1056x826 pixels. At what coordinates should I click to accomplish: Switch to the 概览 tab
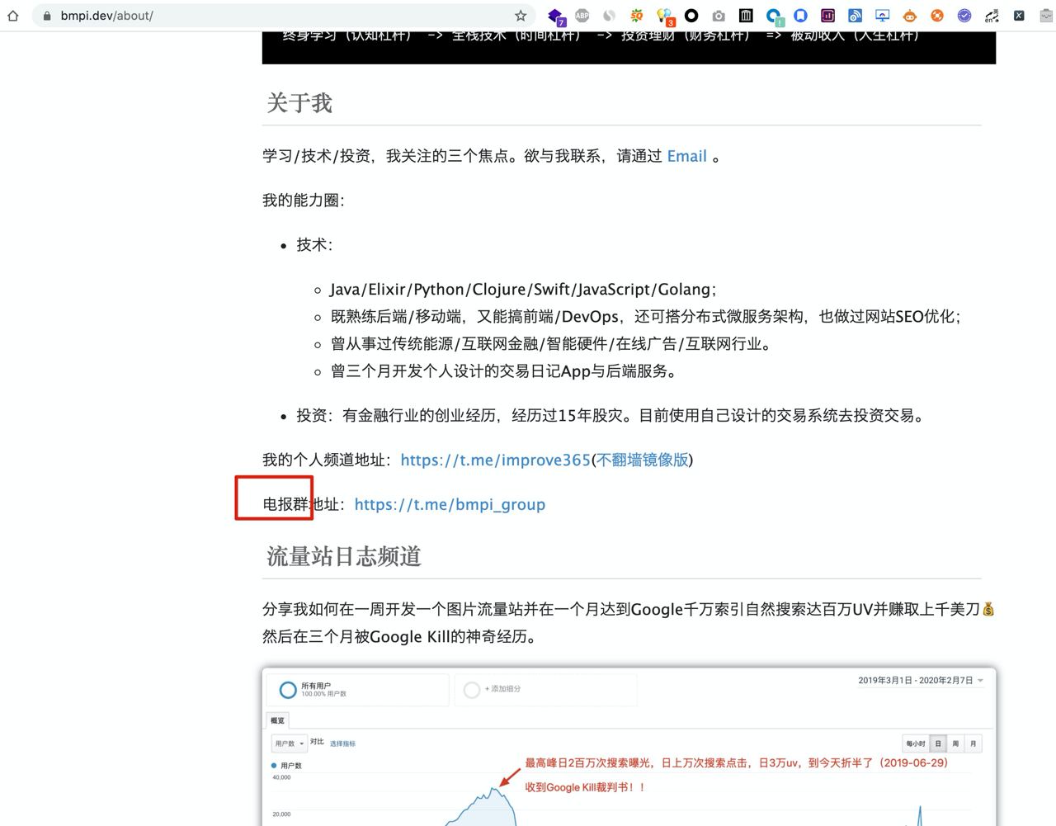(x=277, y=720)
